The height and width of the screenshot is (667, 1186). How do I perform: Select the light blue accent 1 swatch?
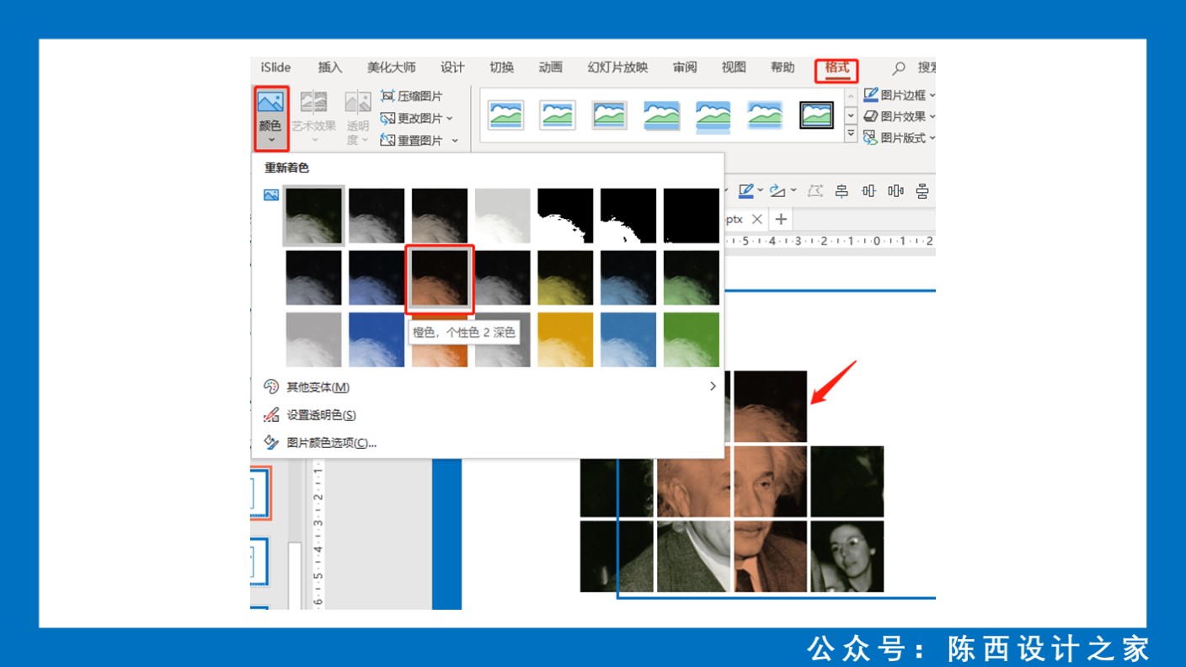click(377, 339)
